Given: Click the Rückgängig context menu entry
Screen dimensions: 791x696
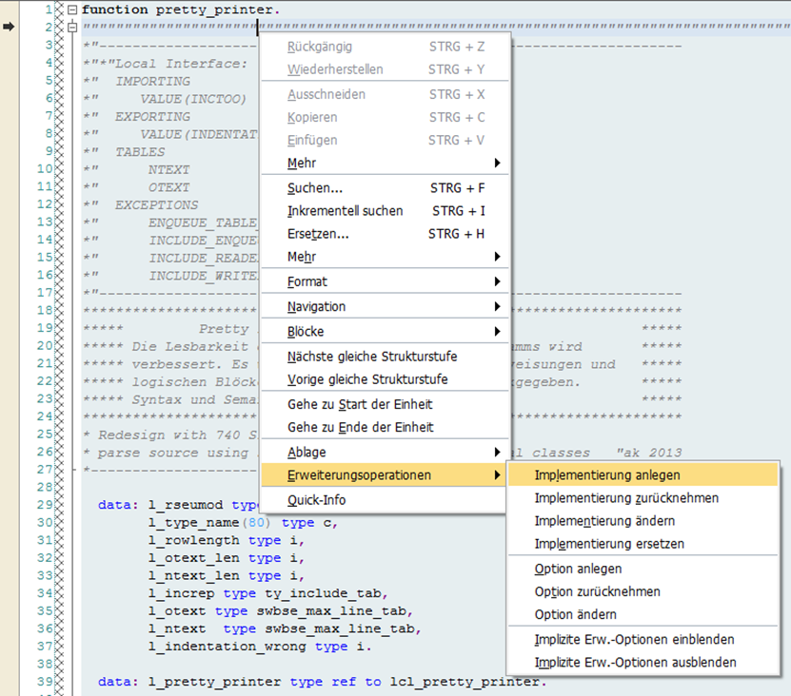Looking at the screenshot, I should click(x=386, y=47).
